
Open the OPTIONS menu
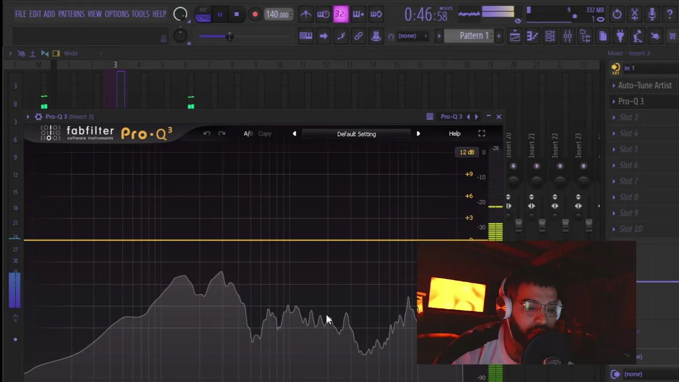point(117,14)
